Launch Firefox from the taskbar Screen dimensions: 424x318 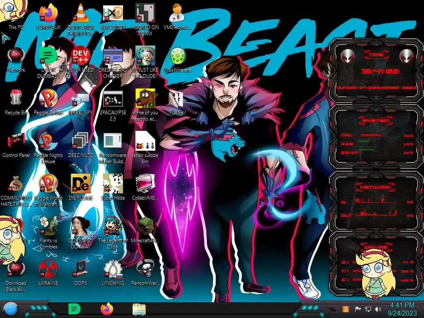(107, 309)
